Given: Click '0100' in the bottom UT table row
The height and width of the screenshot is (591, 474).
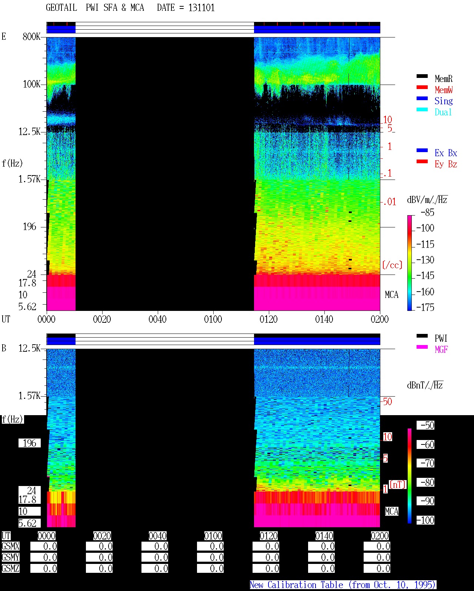Looking at the screenshot, I should [213, 536].
